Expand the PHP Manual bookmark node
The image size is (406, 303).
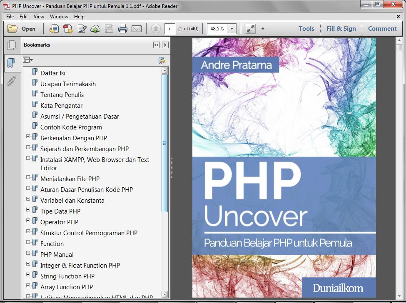pos(28,253)
